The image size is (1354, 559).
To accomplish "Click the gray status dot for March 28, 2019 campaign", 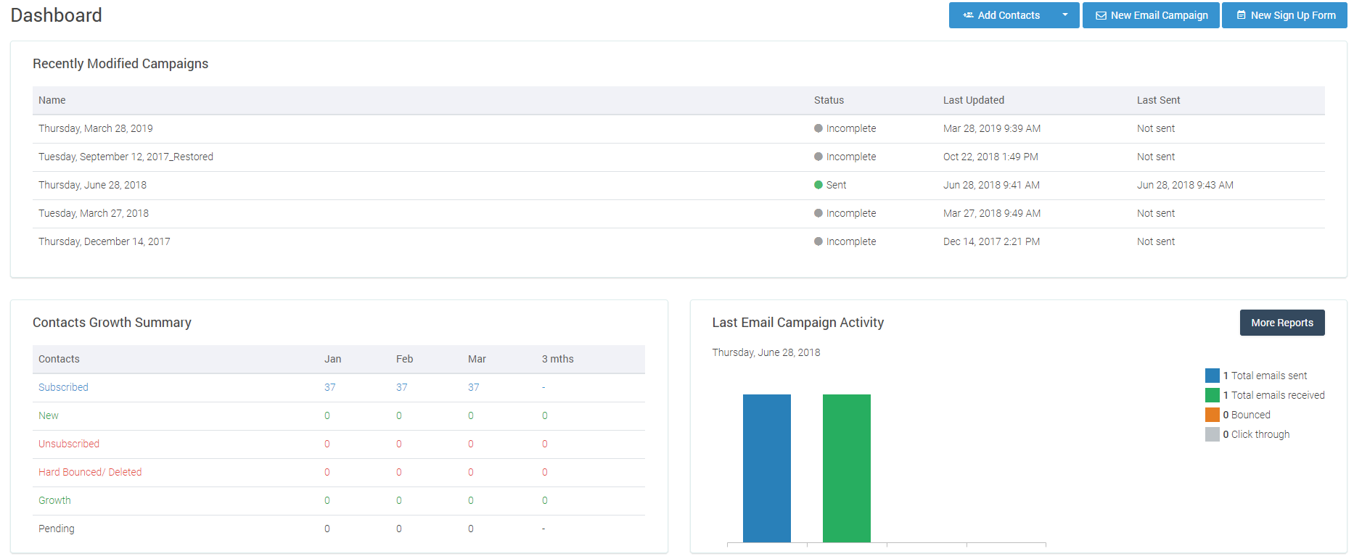I will click(x=818, y=128).
